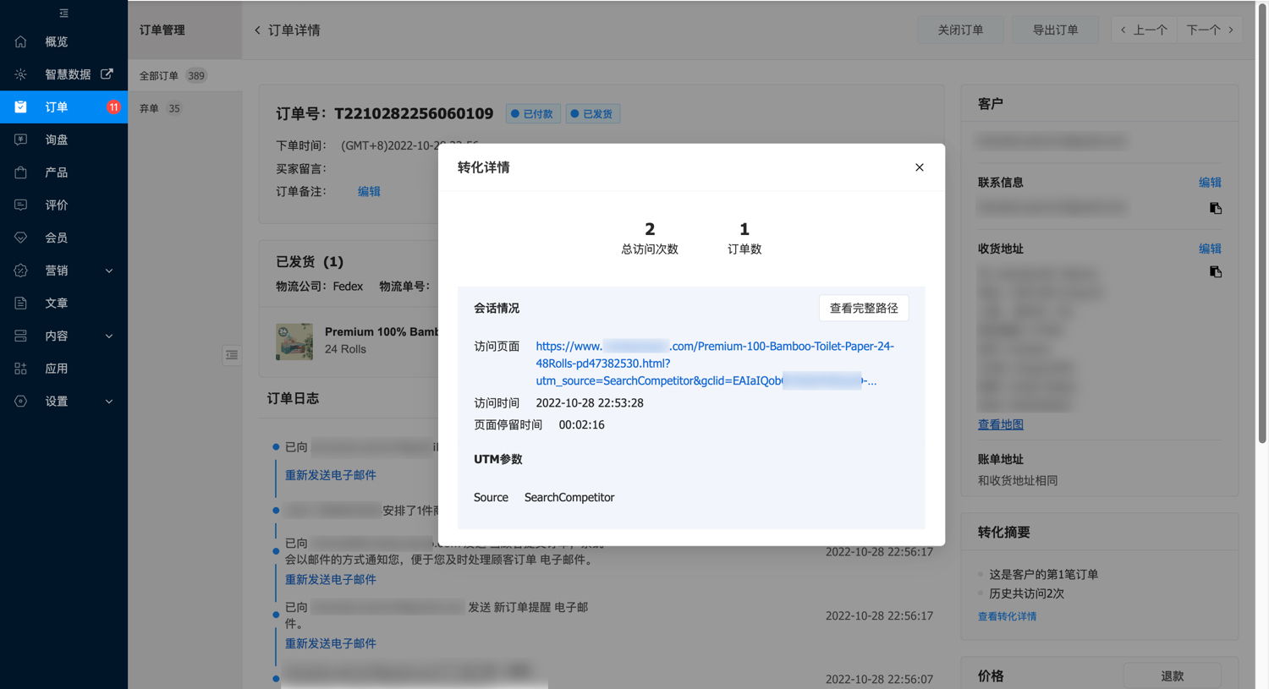This screenshot has width=1269, height=689.
Task: Click the 查看完整路径 button
Action: click(863, 309)
